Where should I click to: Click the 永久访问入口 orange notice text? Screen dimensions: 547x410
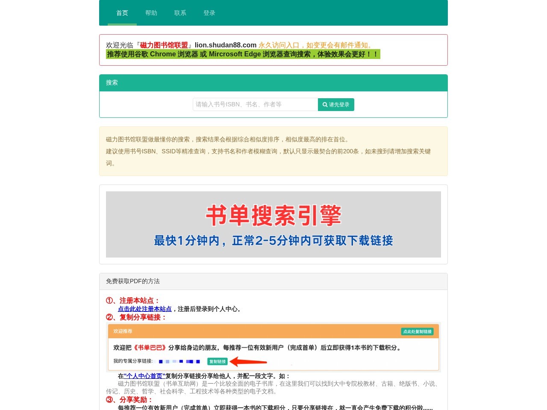point(316,45)
